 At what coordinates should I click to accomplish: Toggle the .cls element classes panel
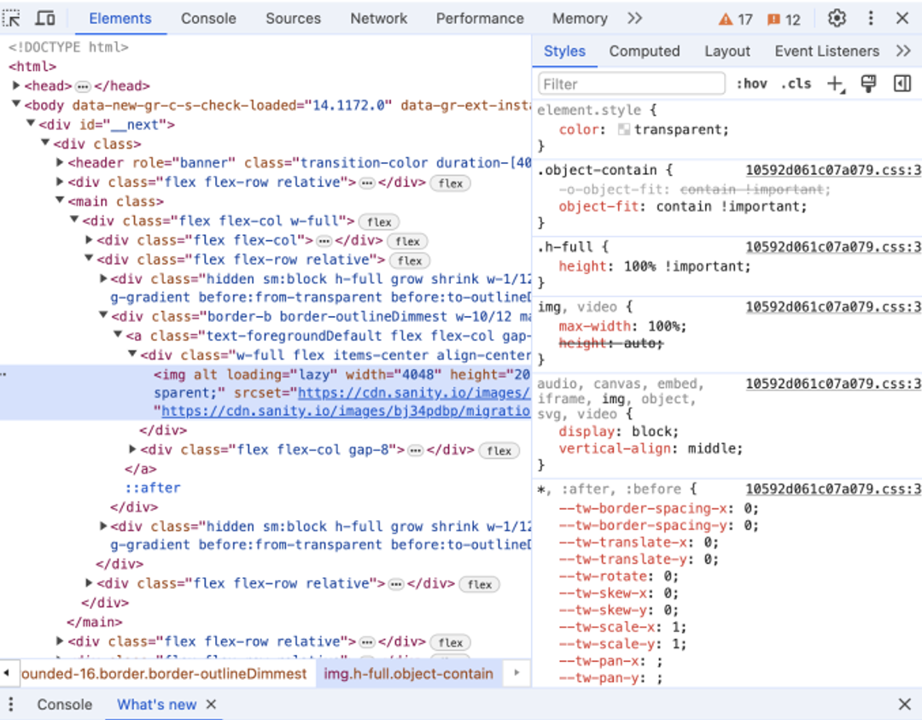tap(797, 84)
